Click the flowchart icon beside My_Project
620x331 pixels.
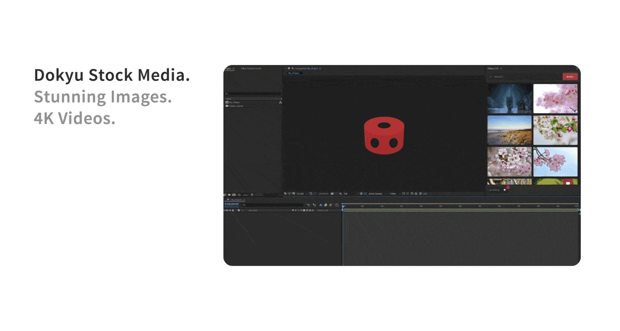point(280,102)
